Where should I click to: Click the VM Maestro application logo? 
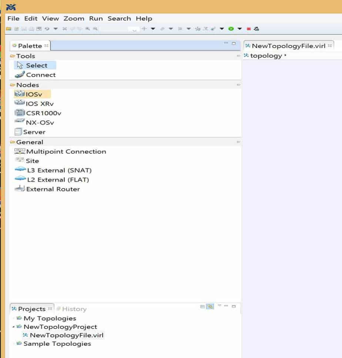click(11, 7)
